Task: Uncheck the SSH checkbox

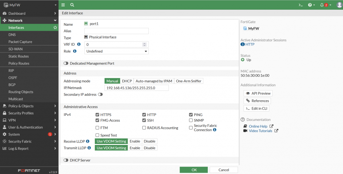Action: click(144, 120)
